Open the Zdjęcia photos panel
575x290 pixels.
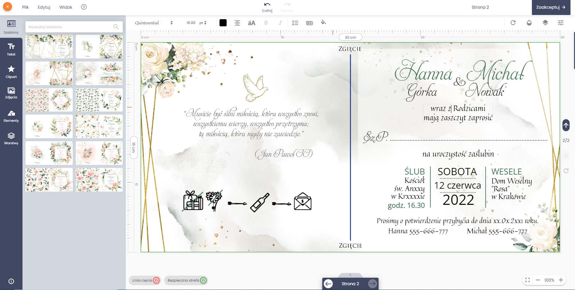pos(11,93)
